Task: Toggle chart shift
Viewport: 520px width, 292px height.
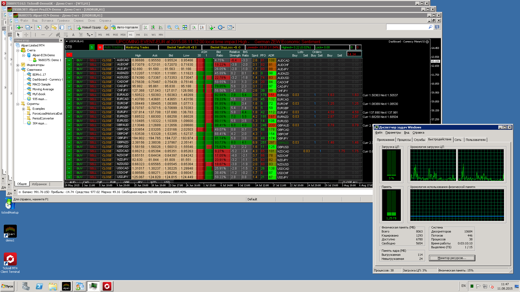Action: point(202,27)
